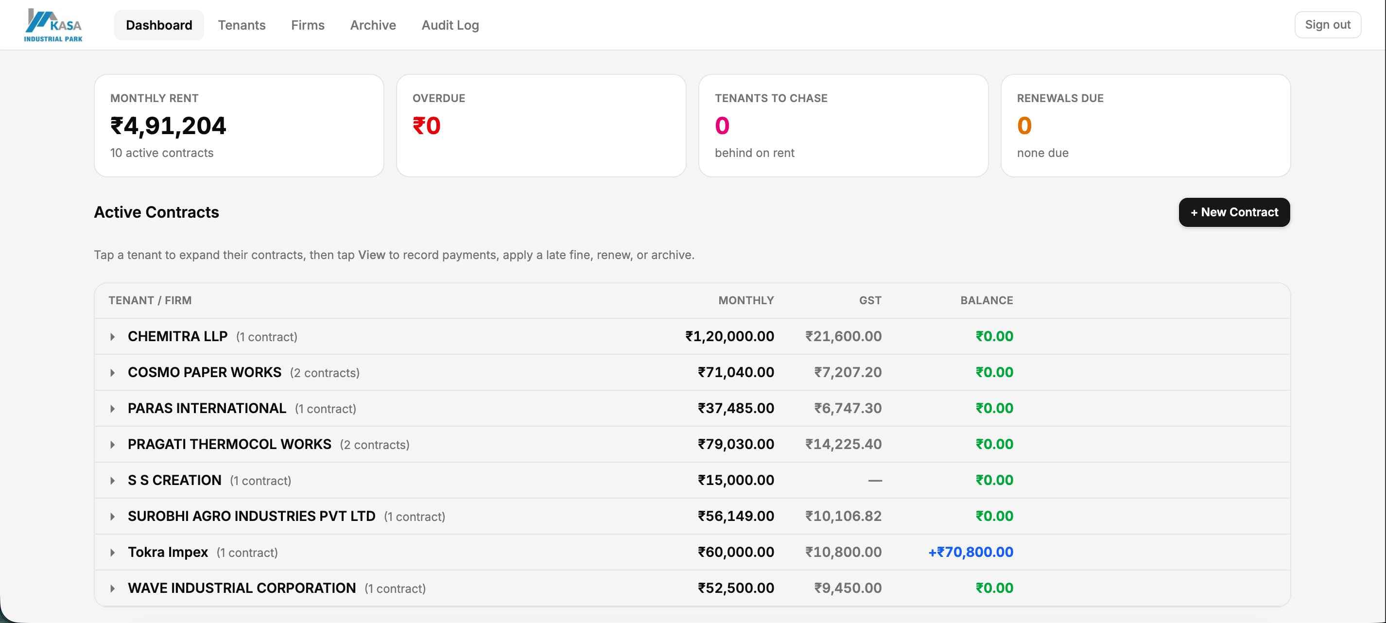Select the WAVE INDUSTRIAL CORPORATION tenant name

(x=242, y=588)
